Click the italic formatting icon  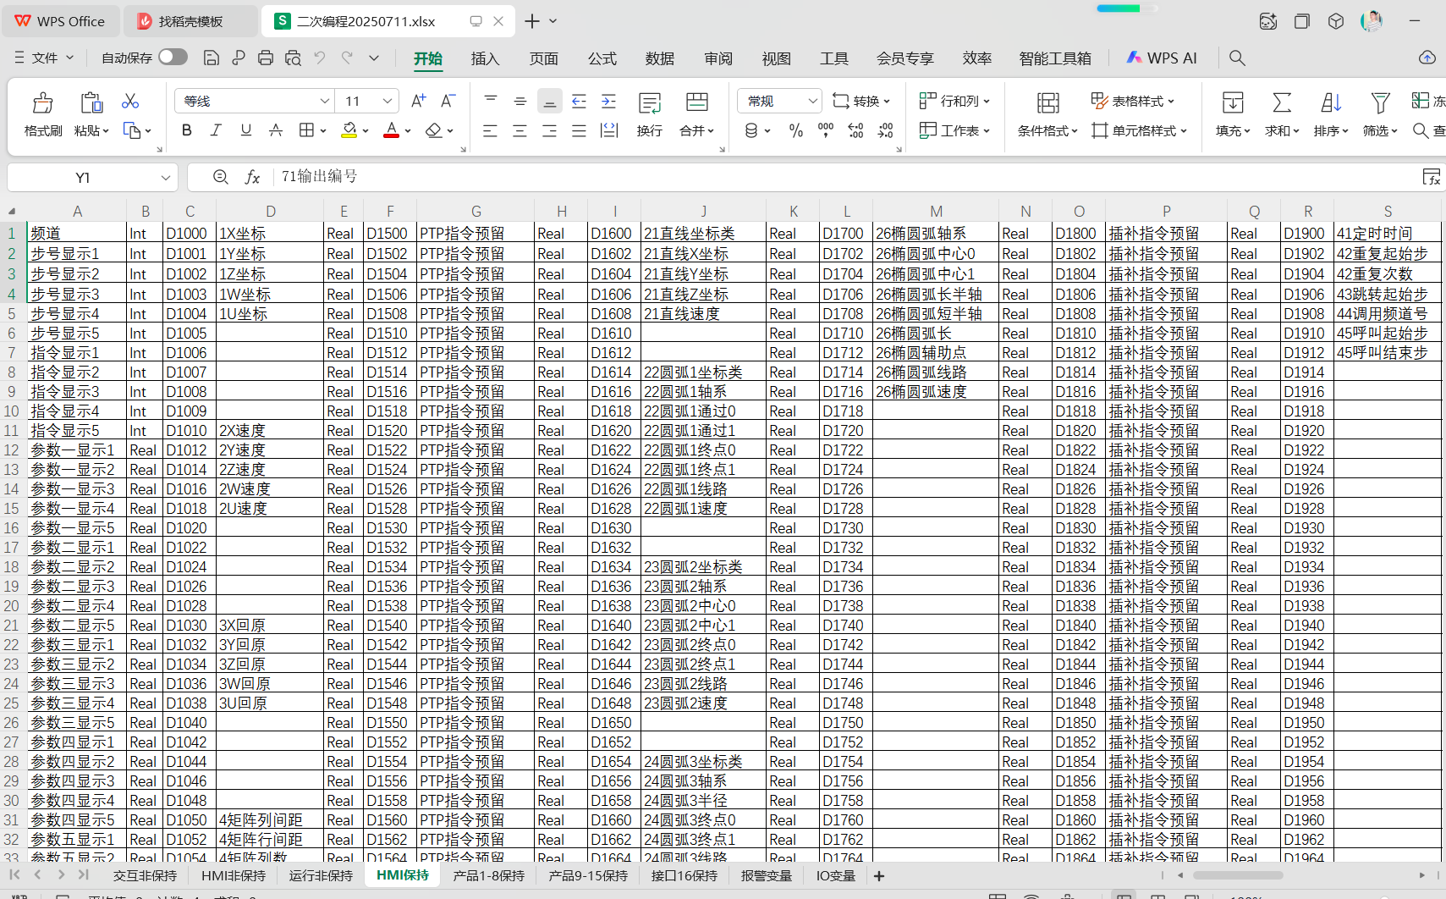tap(216, 130)
